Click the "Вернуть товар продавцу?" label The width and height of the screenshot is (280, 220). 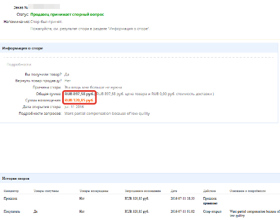pos(39,81)
